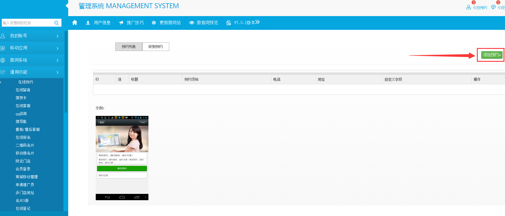Viewport: 505px width, 216px height.
Task: Click the 我的账号 person icon
Action: pos(3,36)
